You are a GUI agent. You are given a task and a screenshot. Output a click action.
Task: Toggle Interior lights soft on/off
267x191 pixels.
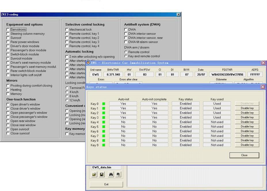pyautogui.click(x=8, y=75)
